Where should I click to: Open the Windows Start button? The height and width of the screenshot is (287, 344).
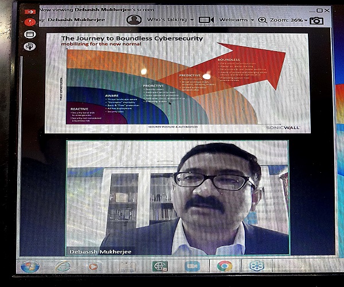click(x=30, y=266)
